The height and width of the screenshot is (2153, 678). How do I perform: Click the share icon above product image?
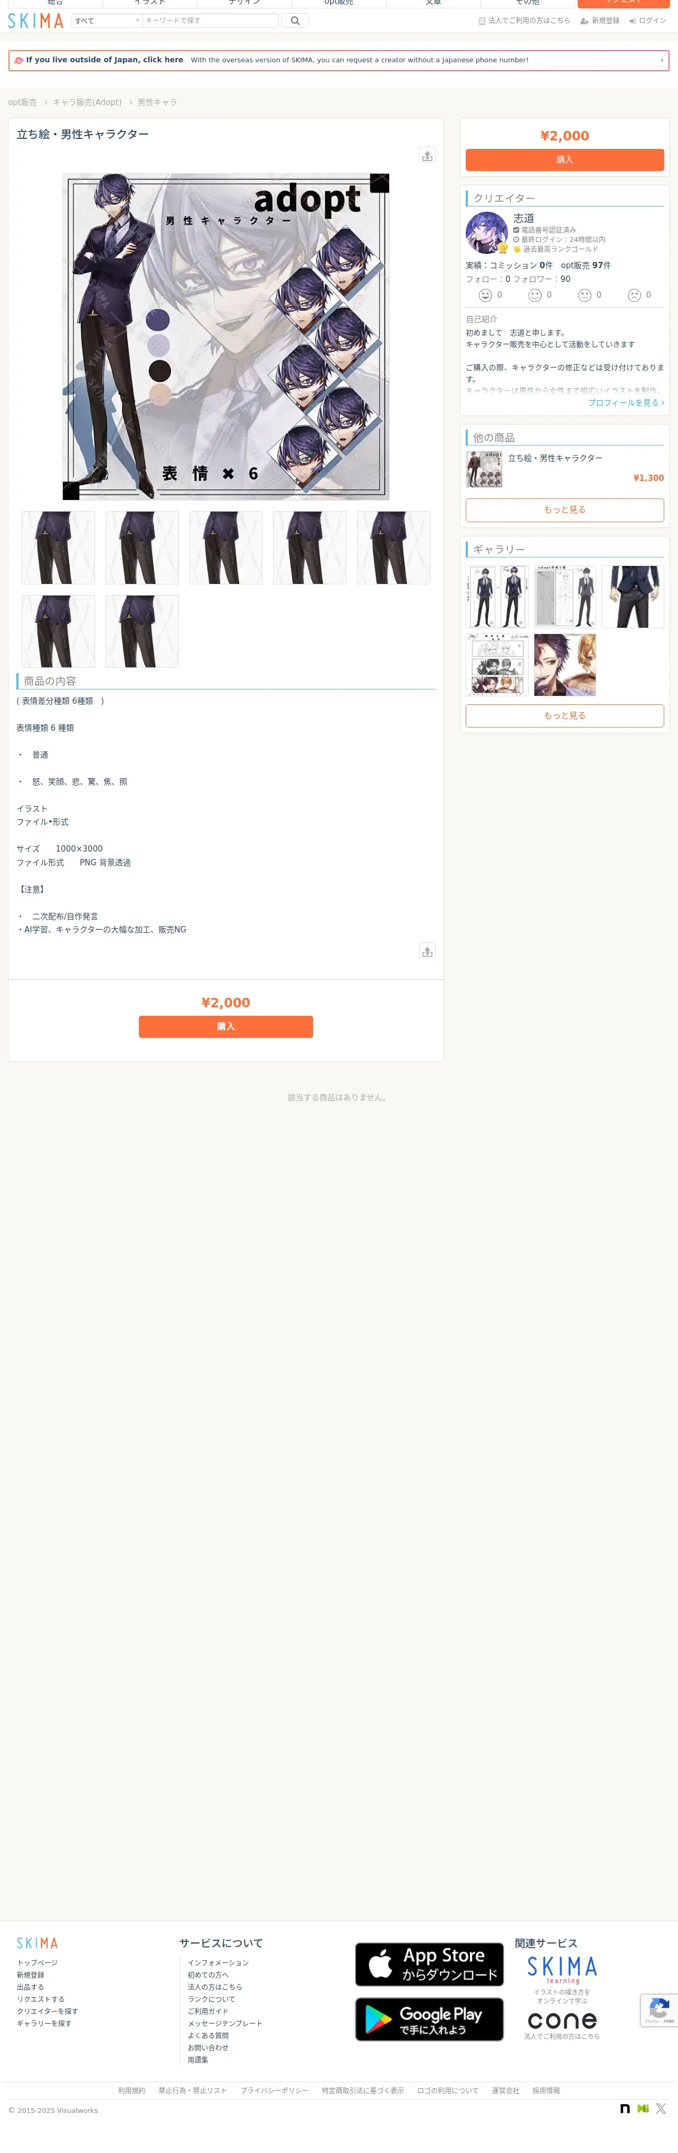(x=427, y=155)
